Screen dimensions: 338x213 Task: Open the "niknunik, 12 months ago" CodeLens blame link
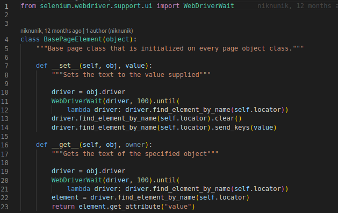pos(51,31)
